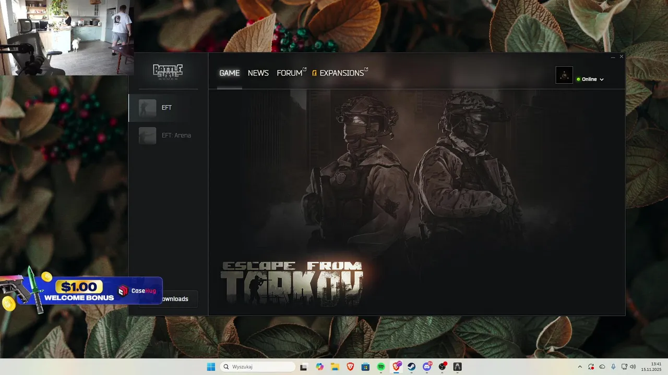Open the clock showing 13:41 and date
Screen dimensions: 668x375
click(x=652, y=367)
